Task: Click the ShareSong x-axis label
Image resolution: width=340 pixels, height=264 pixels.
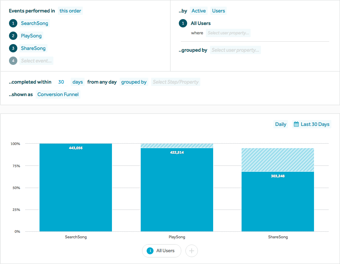Action: point(278,237)
